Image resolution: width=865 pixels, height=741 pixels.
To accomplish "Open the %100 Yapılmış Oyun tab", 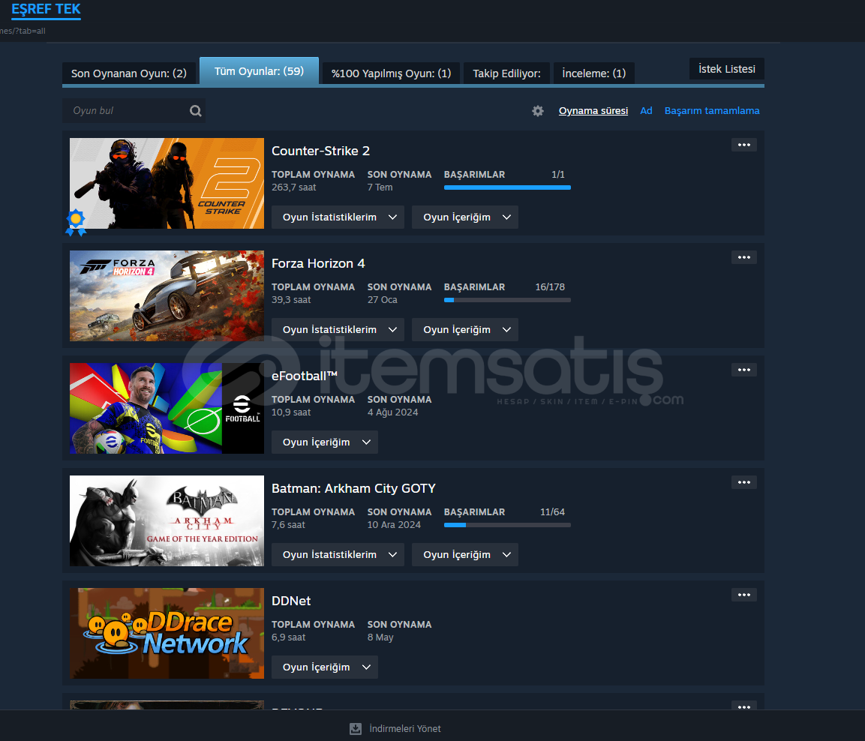I will (x=391, y=73).
